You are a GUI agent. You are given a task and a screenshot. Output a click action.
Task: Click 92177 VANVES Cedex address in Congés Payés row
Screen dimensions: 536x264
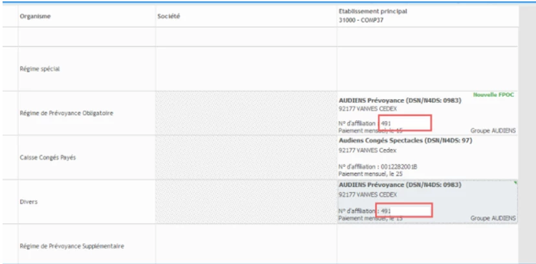368,150
